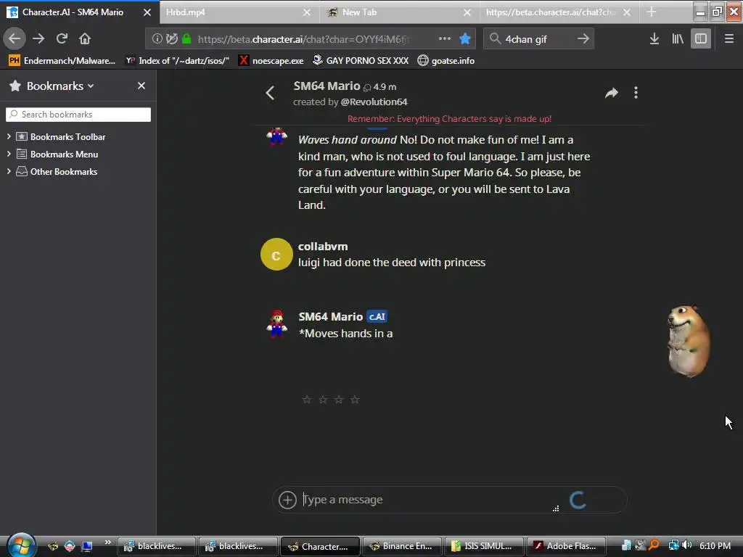Toggle the bookmark star for this page
Viewport: 743px width, 557px height.
465,39
